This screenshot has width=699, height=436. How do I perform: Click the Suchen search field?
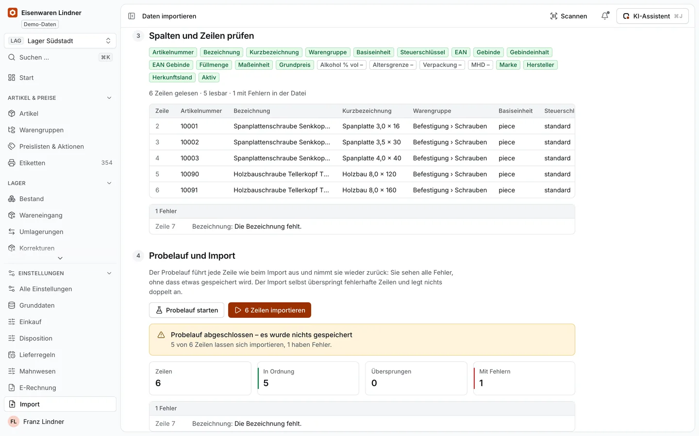[60, 57]
